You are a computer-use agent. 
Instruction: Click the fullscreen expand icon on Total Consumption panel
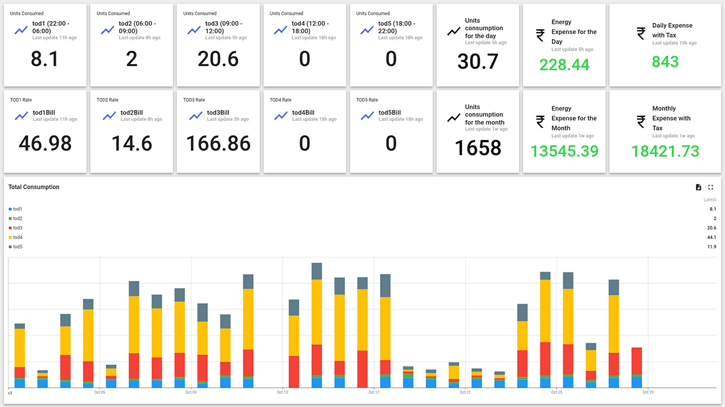710,187
